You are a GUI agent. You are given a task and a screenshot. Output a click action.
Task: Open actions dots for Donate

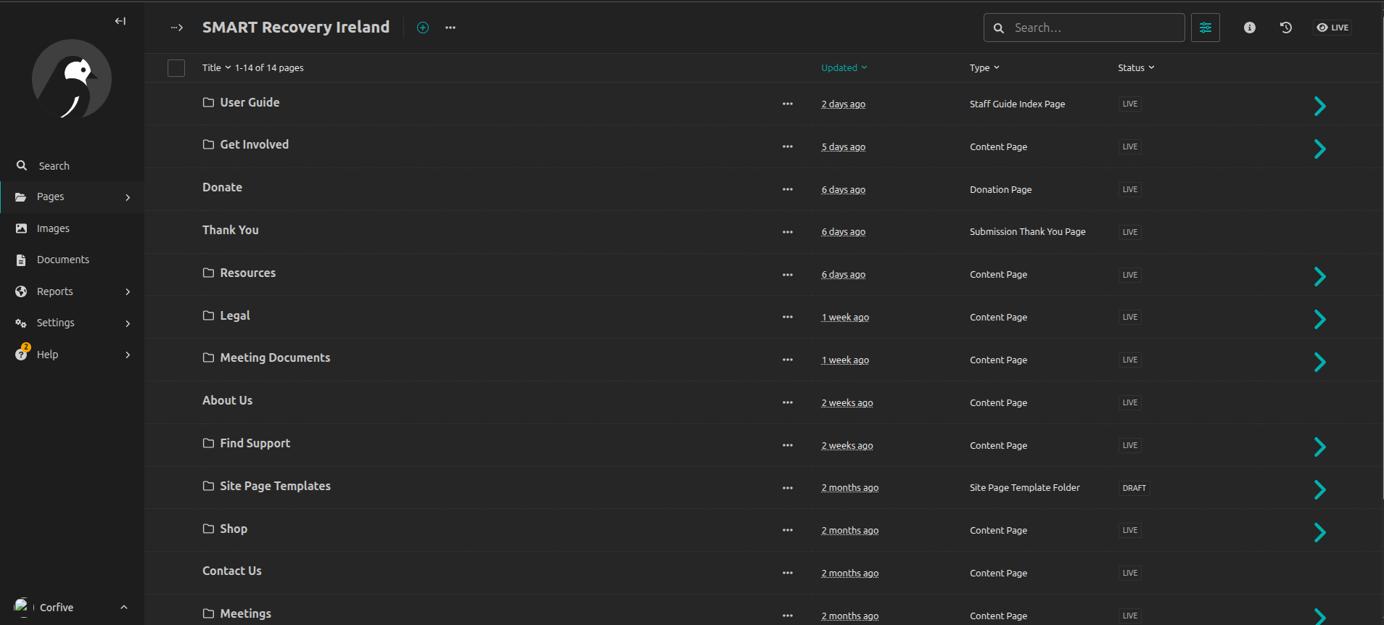coord(788,189)
